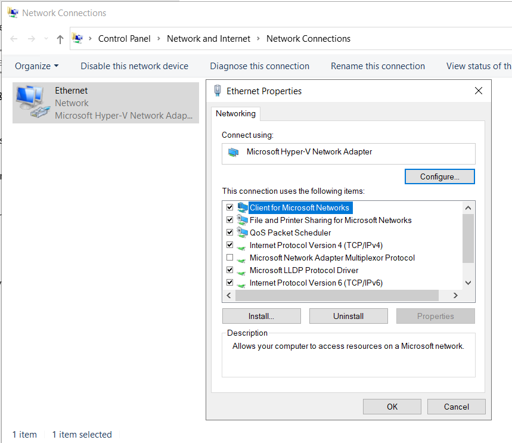Click the Ethernet connection name label
Screen dimensions: 512x443
(x=71, y=91)
